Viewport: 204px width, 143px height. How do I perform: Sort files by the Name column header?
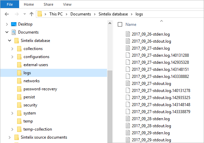pos(131,25)
